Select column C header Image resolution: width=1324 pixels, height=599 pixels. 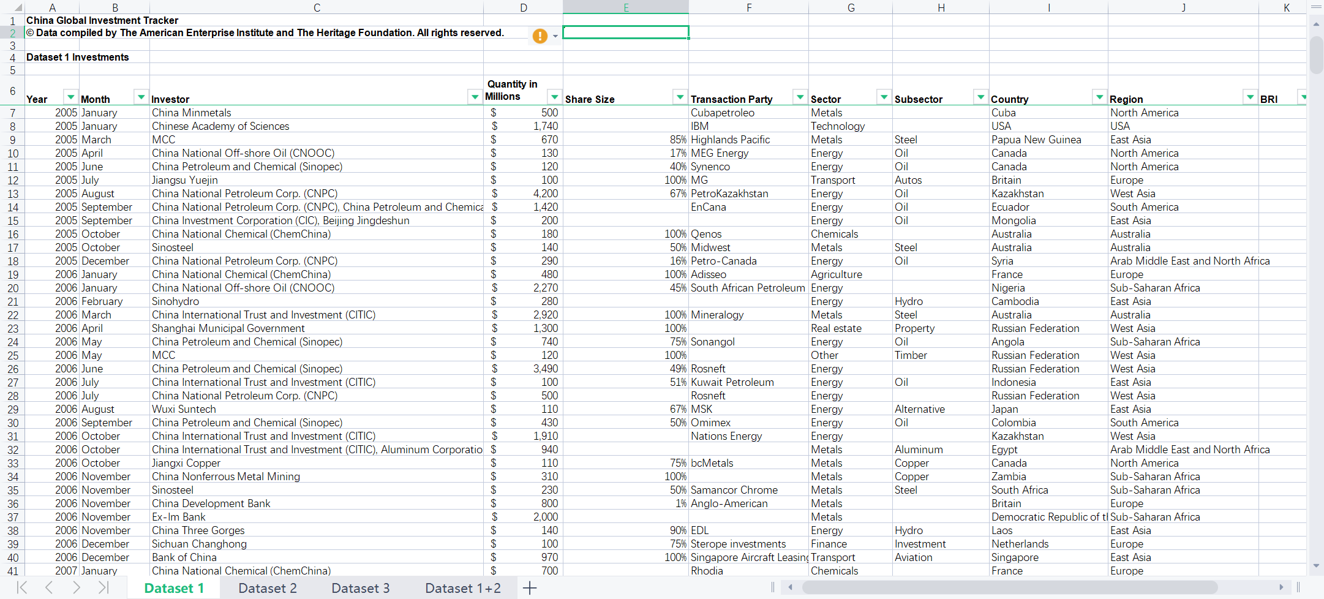317,8
